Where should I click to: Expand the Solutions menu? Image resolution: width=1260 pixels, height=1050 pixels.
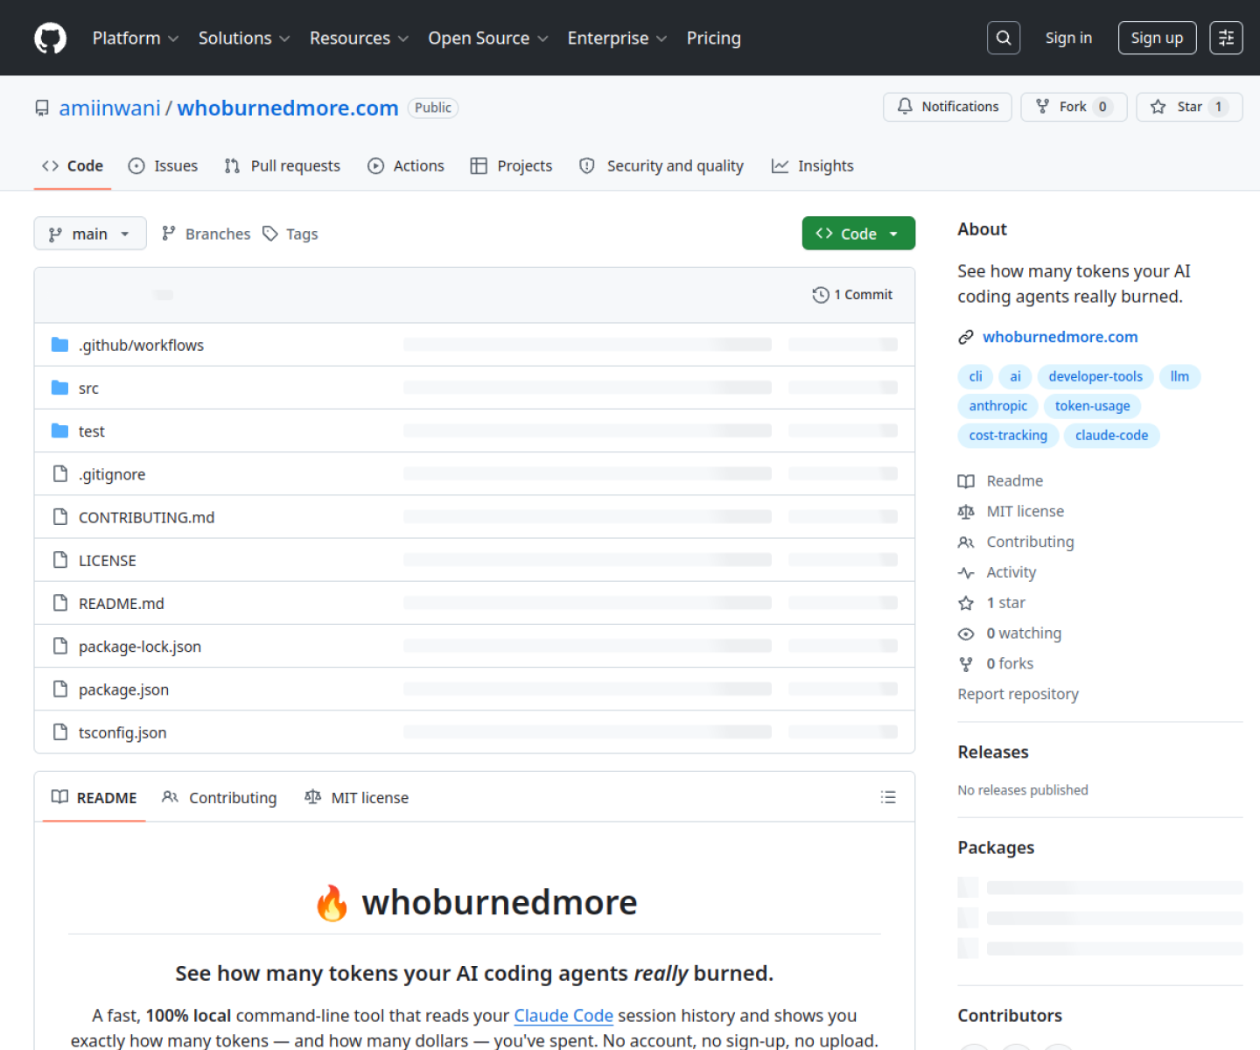pyautogui.click(x=244, y=38)
